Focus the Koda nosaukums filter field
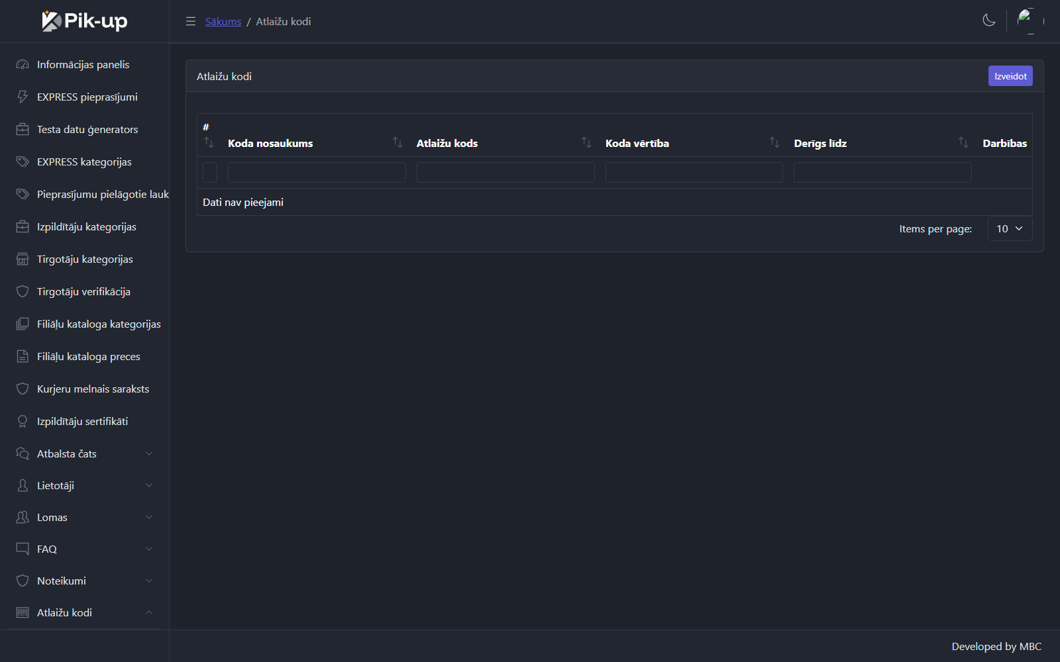The height and width of the screenshot is (662, 1060). [x=317, y=172]
